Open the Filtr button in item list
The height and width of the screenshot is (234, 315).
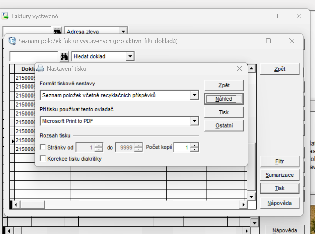pyautogui.click(x=279, y=162)
